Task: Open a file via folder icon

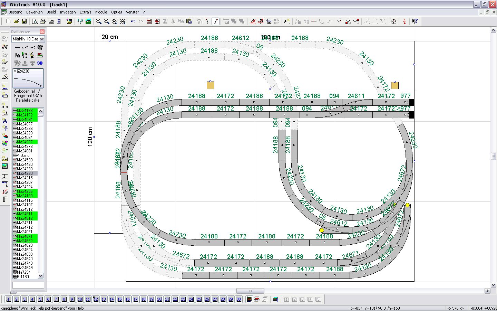Action: coord(16,21)
